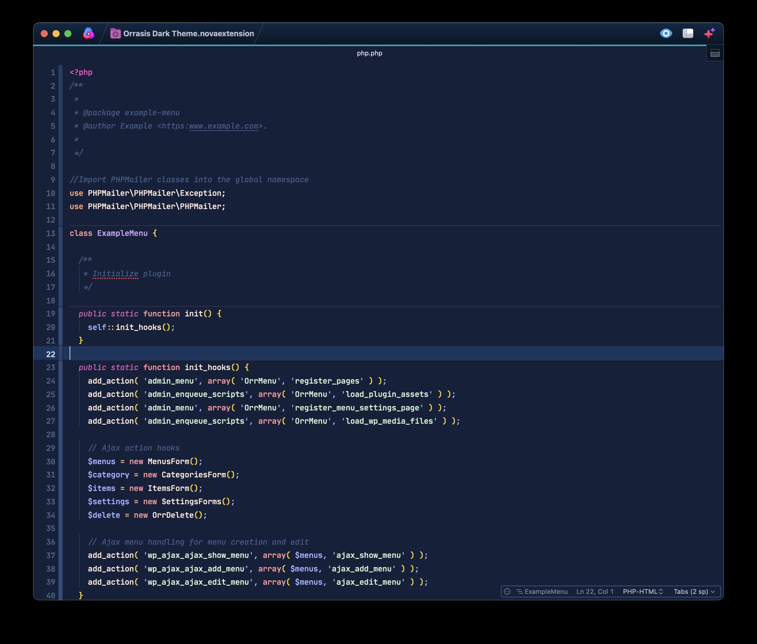Click the crosshair icon in status bar
Screen dimensions: 757x644
coord(507,592)
